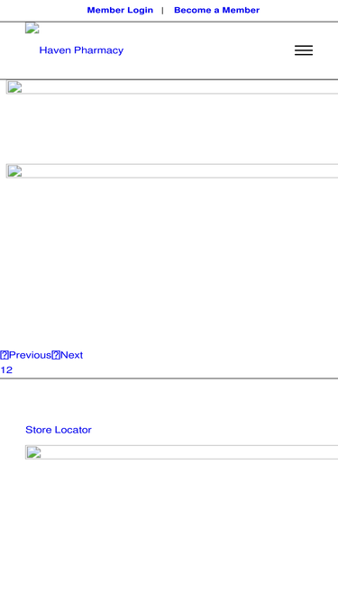Click the empty frame of the first banner
The width and height of the screenshot is (338, 601).
[172, 87]
